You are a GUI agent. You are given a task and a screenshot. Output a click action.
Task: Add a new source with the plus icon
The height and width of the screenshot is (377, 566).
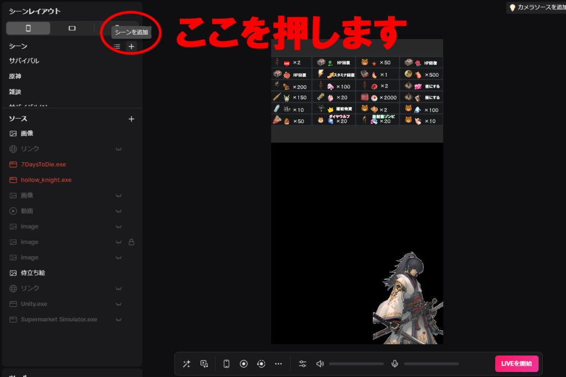point(131,119)
